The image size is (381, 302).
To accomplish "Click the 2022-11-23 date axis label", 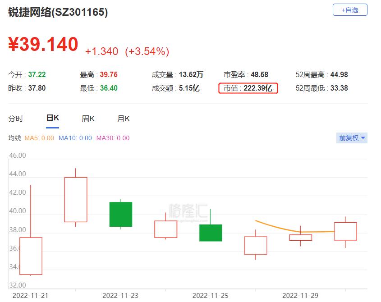I will (x=120, y=296).
